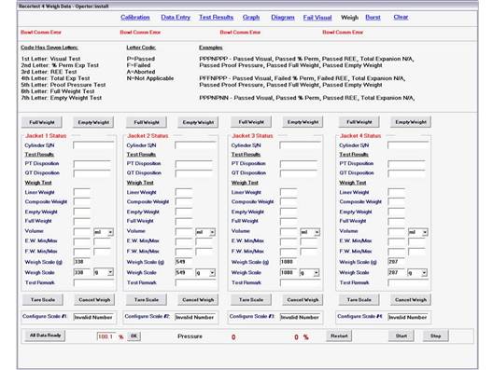
Task: Focus Configure Scale #4 field
Action: pyautogui.click(x=408, y=317)
